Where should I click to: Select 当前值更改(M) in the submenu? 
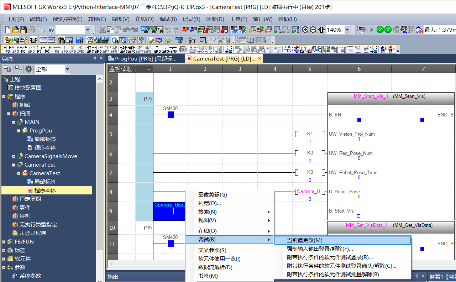tap(304, 240)
